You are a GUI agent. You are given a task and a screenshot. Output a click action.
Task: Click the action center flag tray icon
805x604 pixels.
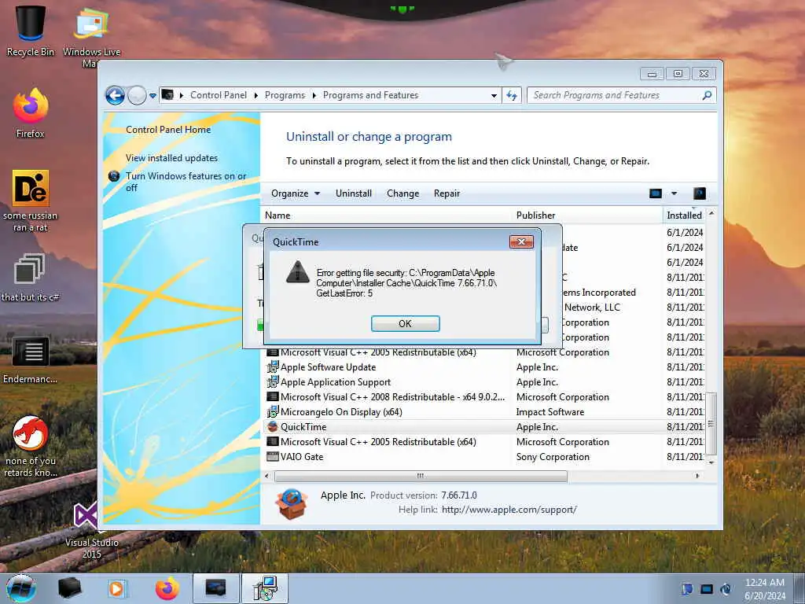pyautogui.click(x=687, y=589)
